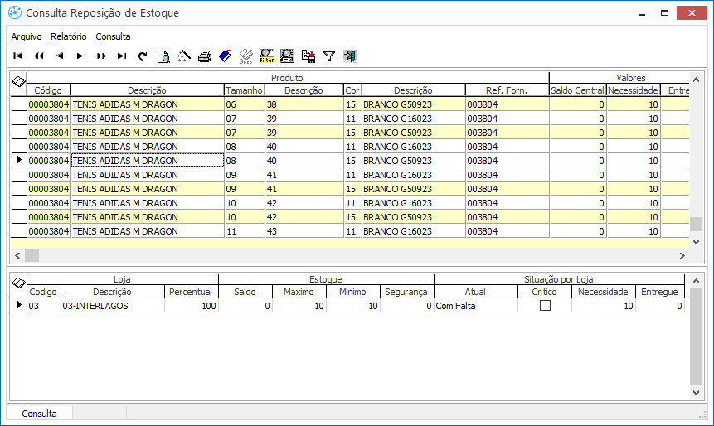Click the refresh curved arrow icon
The height and width of the screenshot is (426, 714).
pyautogui.click(x=143, y=56)
